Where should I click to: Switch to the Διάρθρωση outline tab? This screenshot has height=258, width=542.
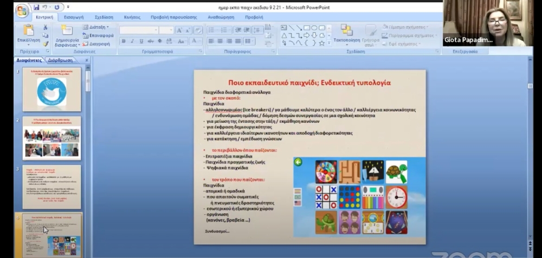tap(60, 60)
